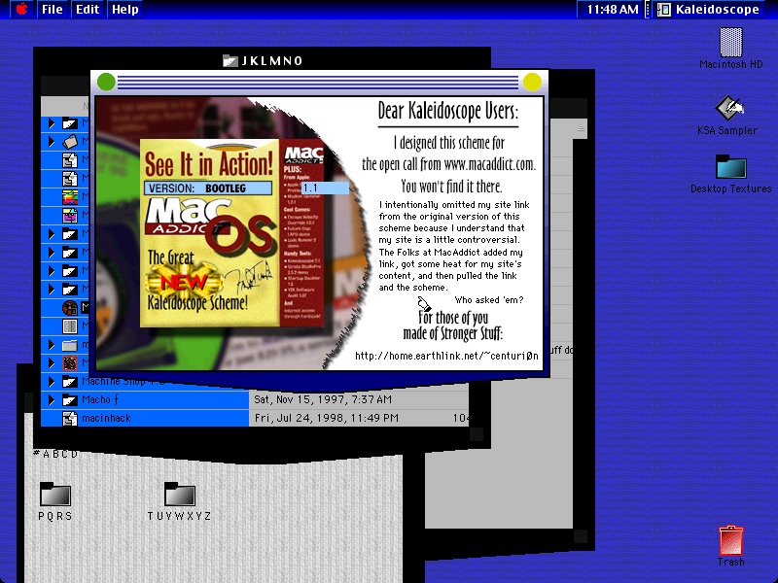Click the www.macaddict.com text in the letter
This screenshot has width=778, height=583.
[489, 164]
